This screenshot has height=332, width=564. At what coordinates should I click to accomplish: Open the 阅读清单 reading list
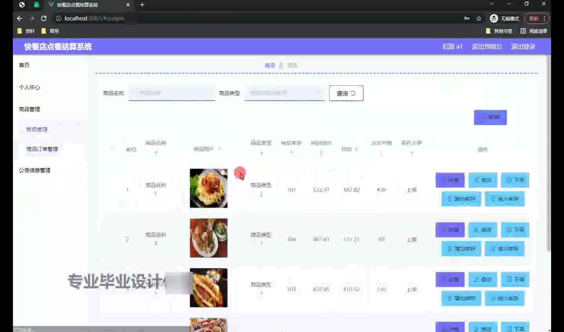[534, 31]
